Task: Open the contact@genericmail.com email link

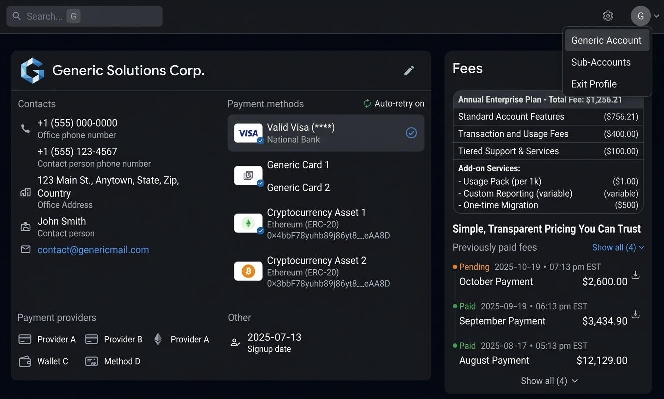Action: click(93, 250)
